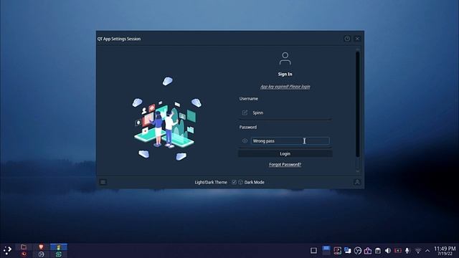This screenshot has width=459, height=258.
Task: Select the highlighted active app in the taskbar
Action: point(59,247)
